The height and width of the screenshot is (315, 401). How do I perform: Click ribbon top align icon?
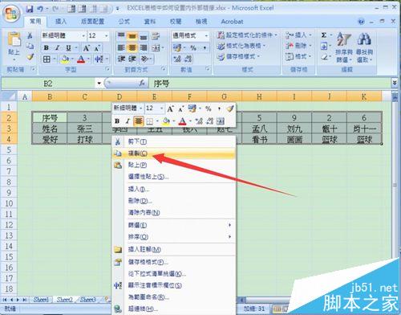pos(121,36)
